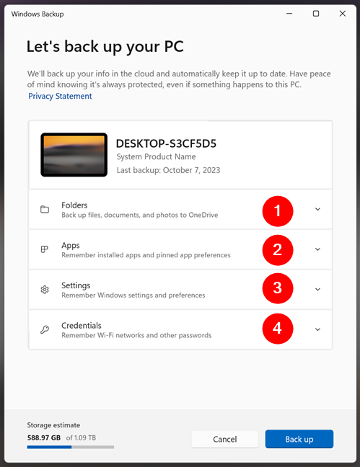Click the PC wallpaper thumbnail
Viewport: 360px width, 467px height.
74,155
